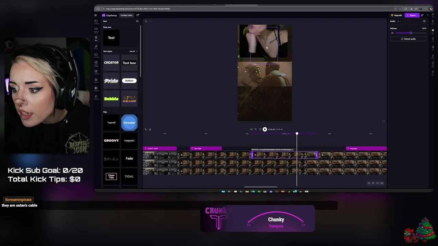Click Detach audio button

tap(408, 39)
